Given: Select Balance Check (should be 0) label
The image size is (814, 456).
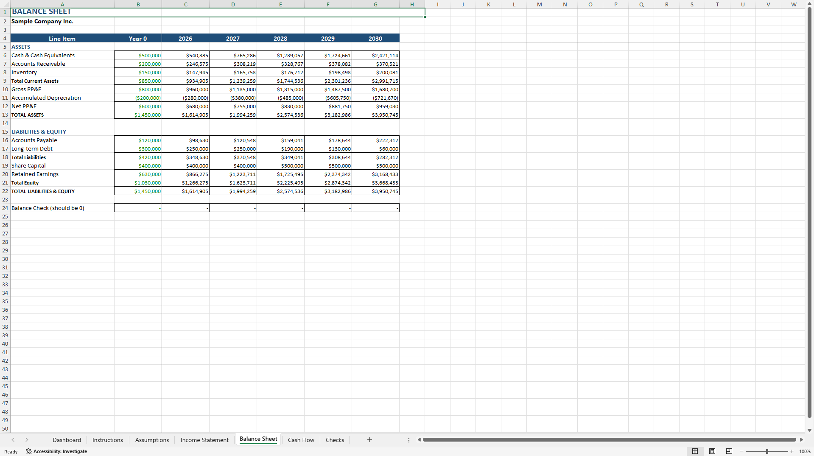Looking at the screenshot, I should click(62, 208).
